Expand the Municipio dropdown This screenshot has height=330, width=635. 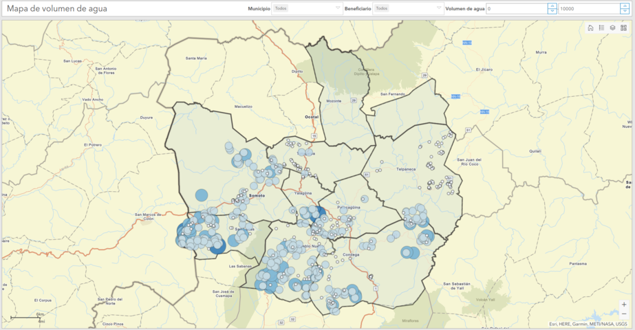pyautogui.click(x=307, y=8)
